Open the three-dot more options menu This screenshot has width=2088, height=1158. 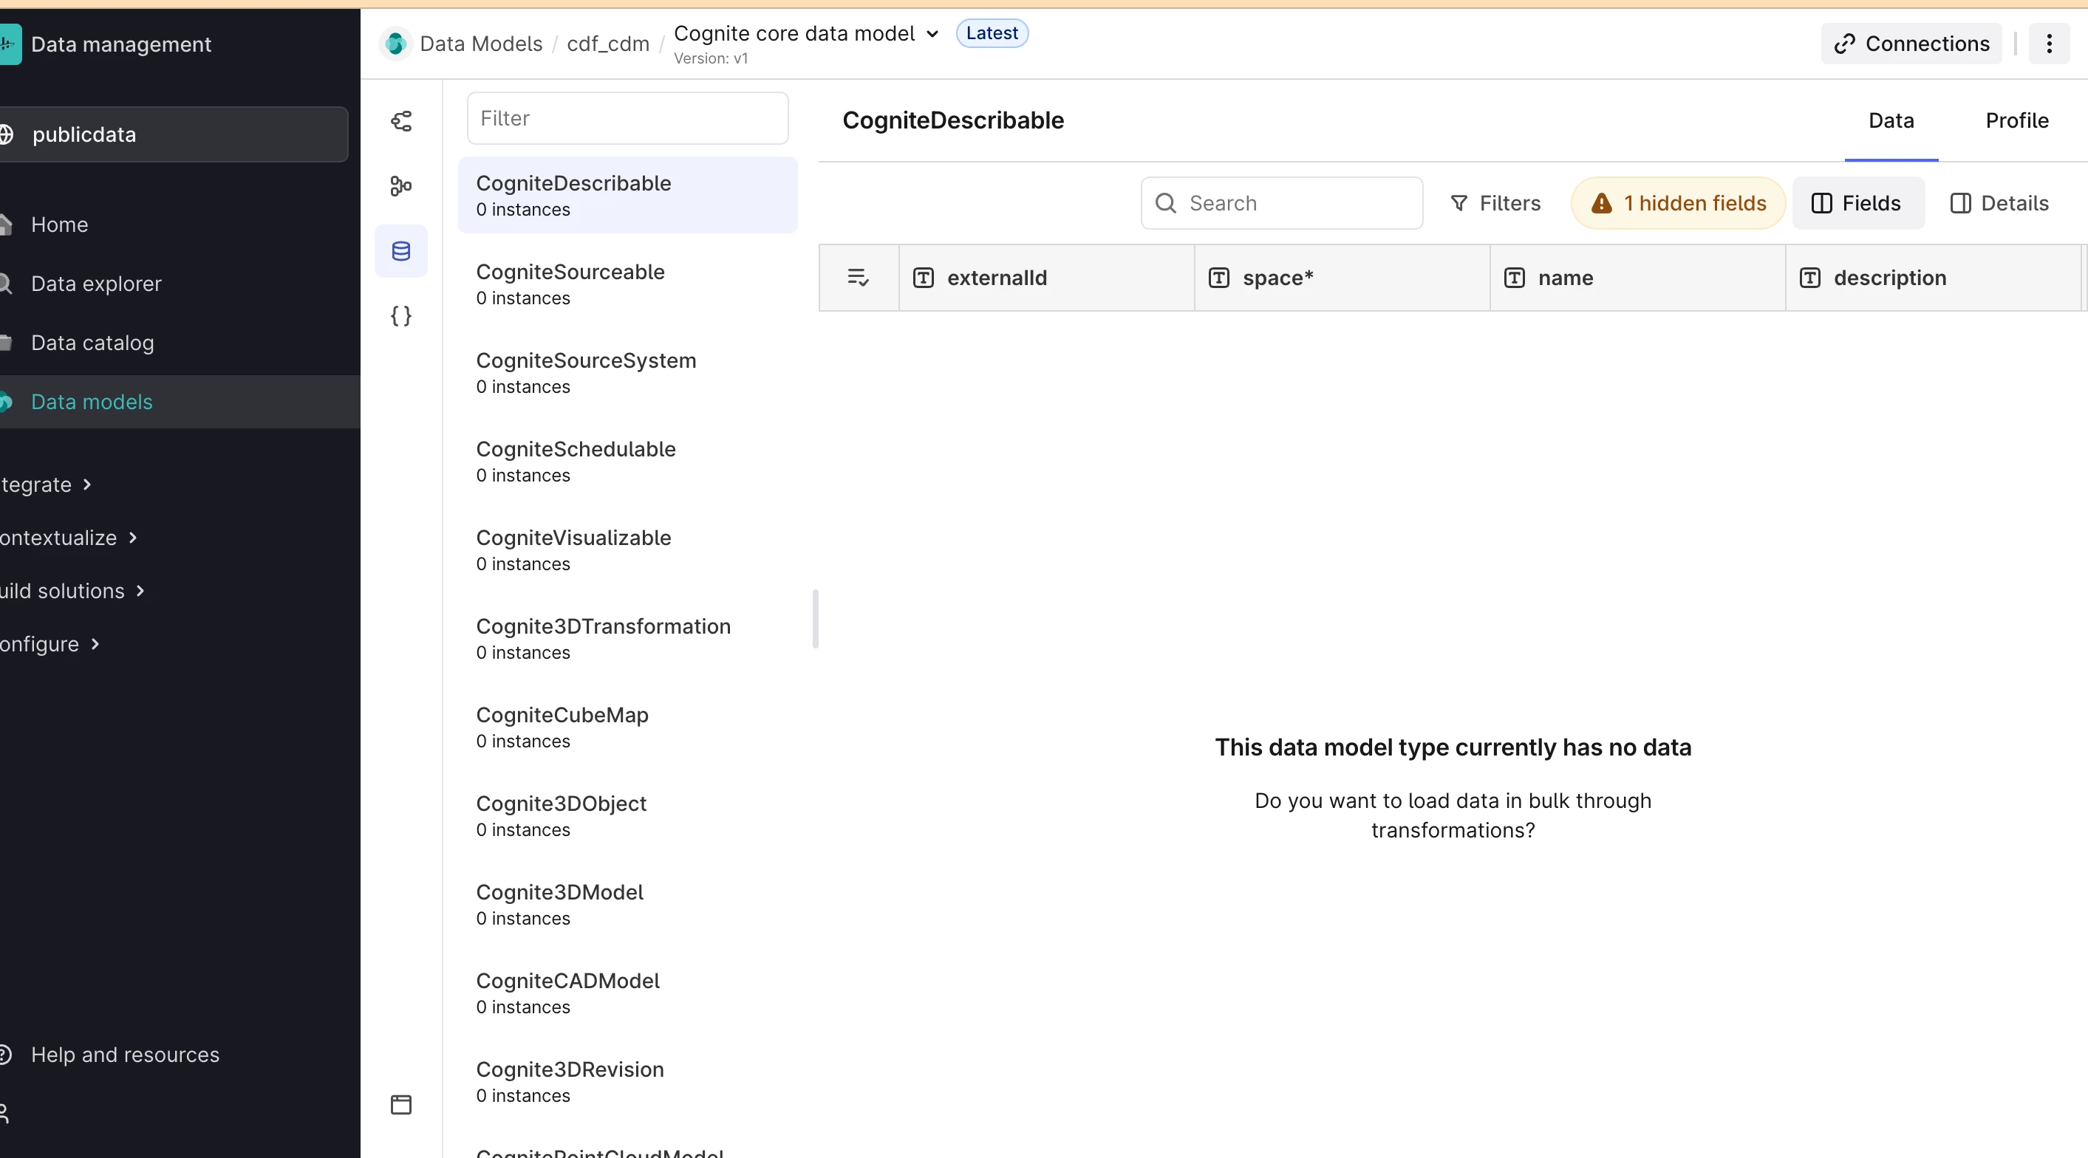(x=2048, y=44)
